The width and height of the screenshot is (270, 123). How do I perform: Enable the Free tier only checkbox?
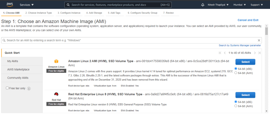7,88
